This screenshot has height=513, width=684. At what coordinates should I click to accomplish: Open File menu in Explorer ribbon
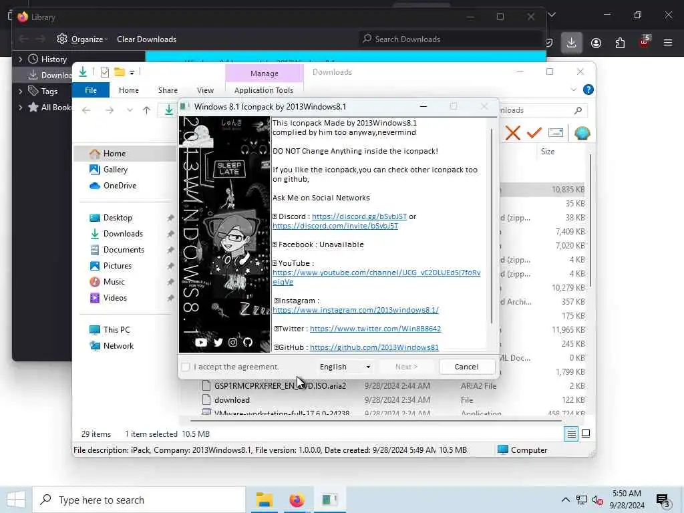point(91,90)
